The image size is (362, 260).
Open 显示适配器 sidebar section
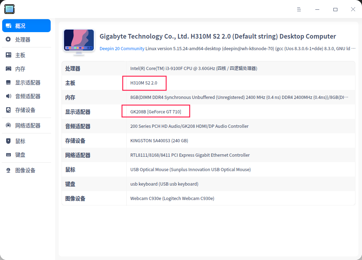pos(26,82)
